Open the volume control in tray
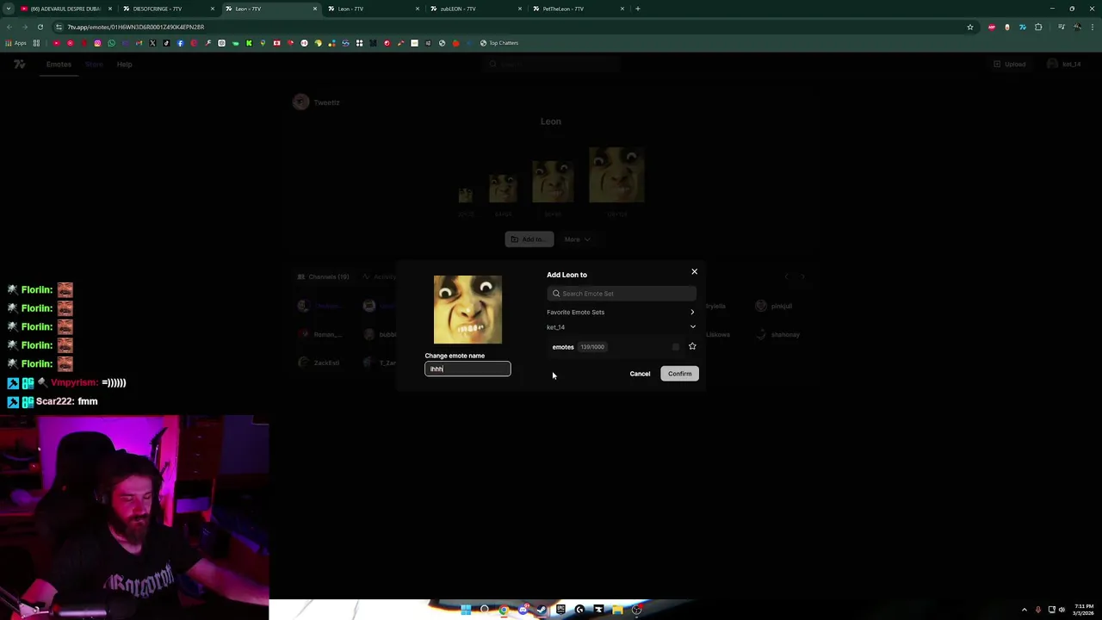1102x620 pixels. click(x=1062, y=610)
